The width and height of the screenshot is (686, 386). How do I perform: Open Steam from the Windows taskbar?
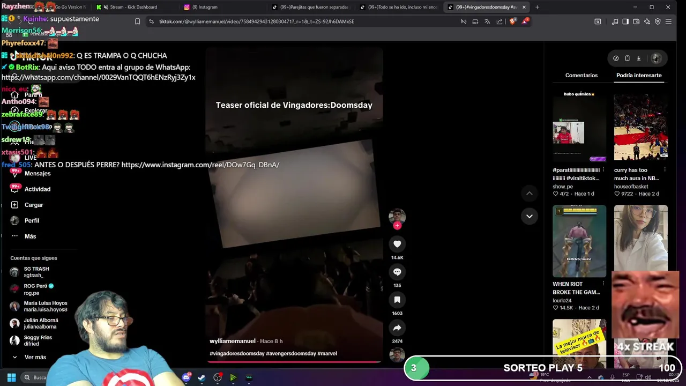point(202,377)
